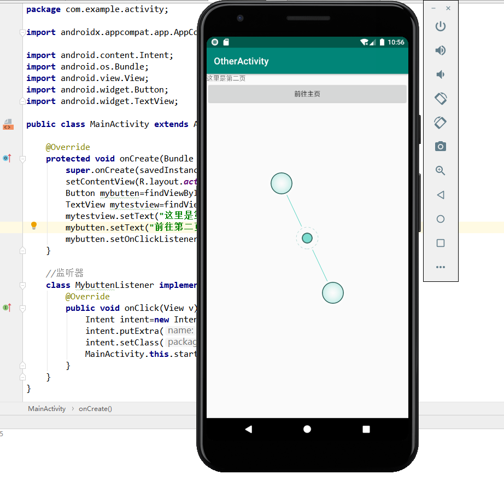
Task: Click the clock showing 10:56 in status bar
Action: (396, 42)
